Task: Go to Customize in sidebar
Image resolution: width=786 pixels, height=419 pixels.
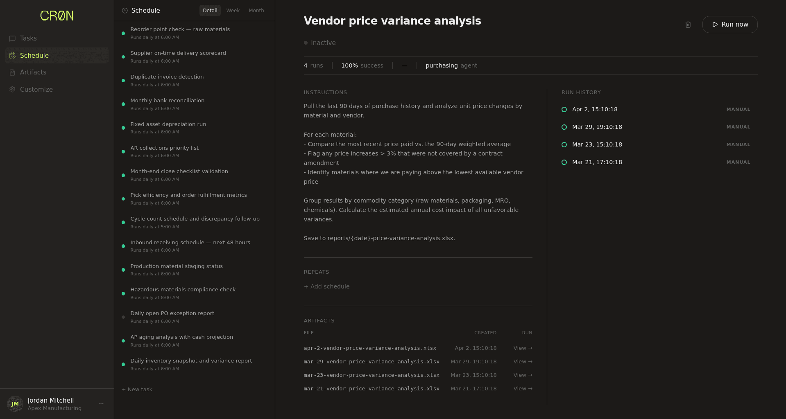Action: click(57, 90)
